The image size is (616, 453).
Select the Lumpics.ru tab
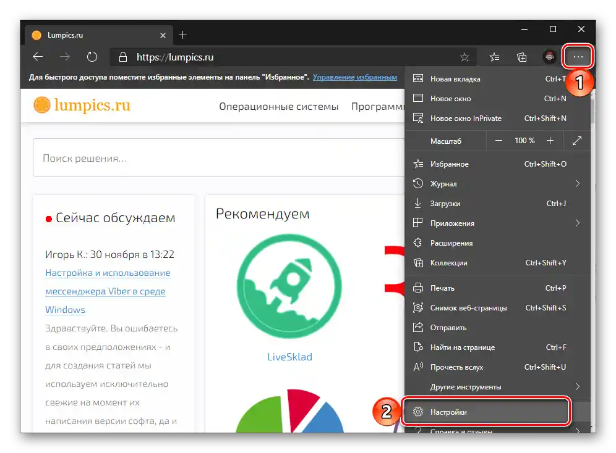coord(98,35)
